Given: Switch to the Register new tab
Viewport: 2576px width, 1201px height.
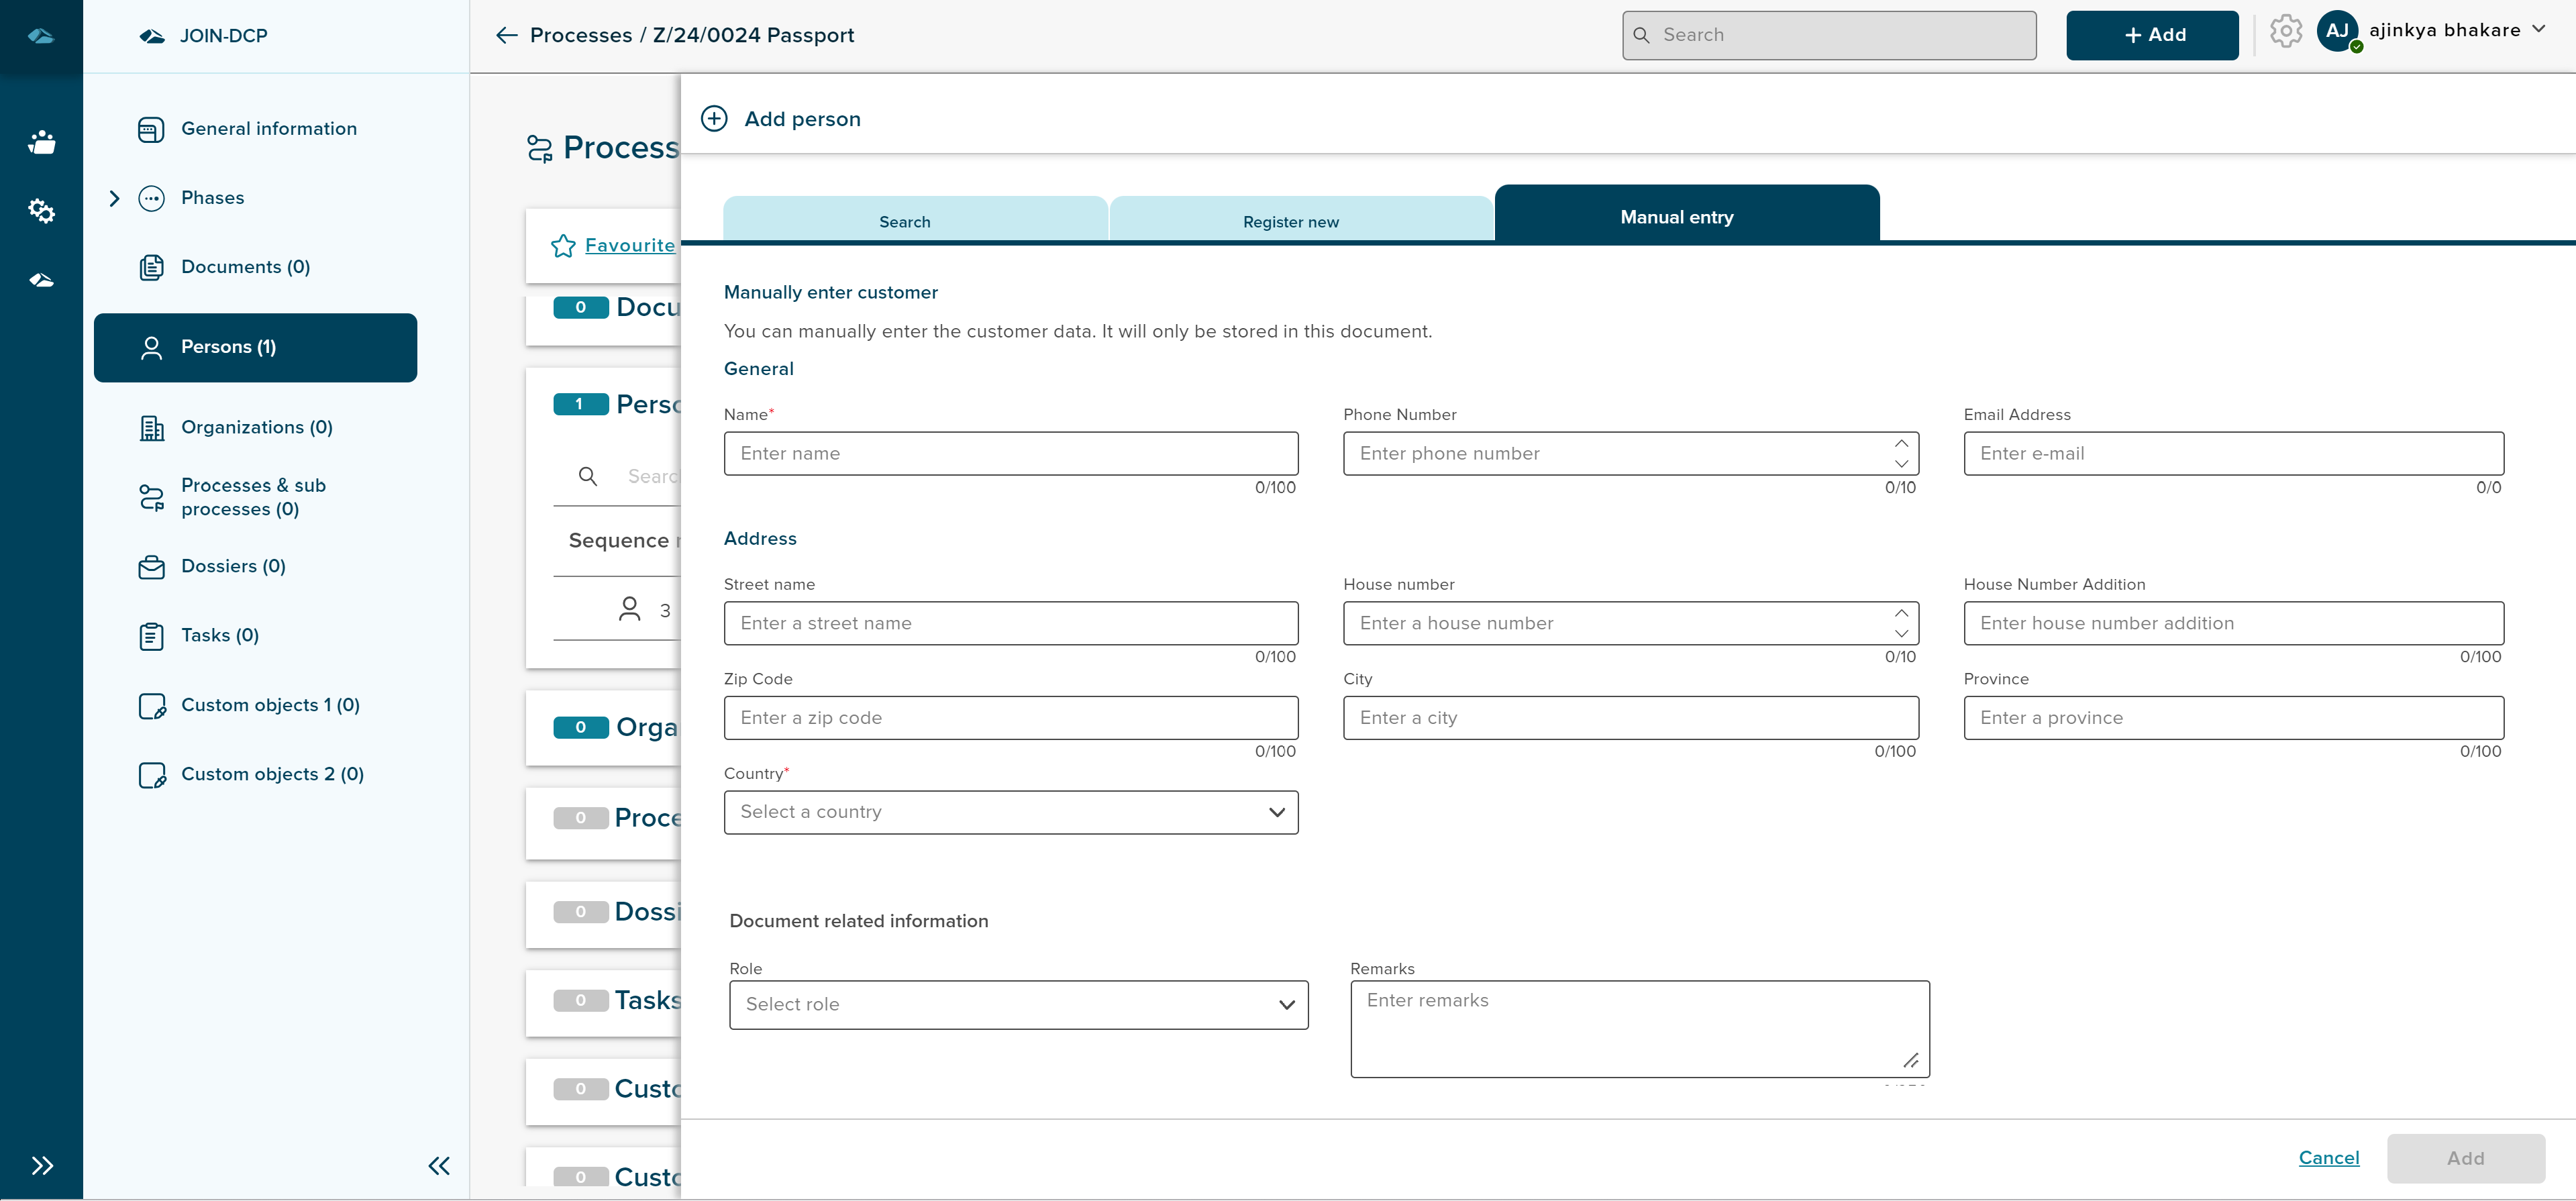Looking at the screenshot, I should [x=1290, y=221].
